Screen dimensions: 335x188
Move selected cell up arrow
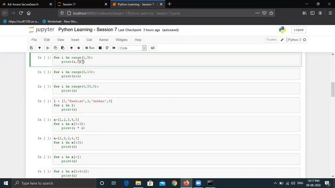71,48
